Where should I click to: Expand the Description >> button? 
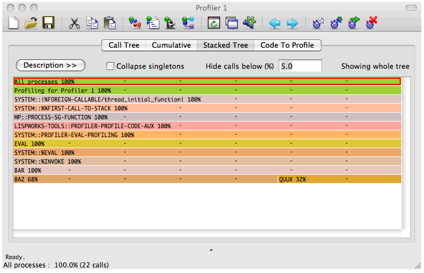[50, 65]
